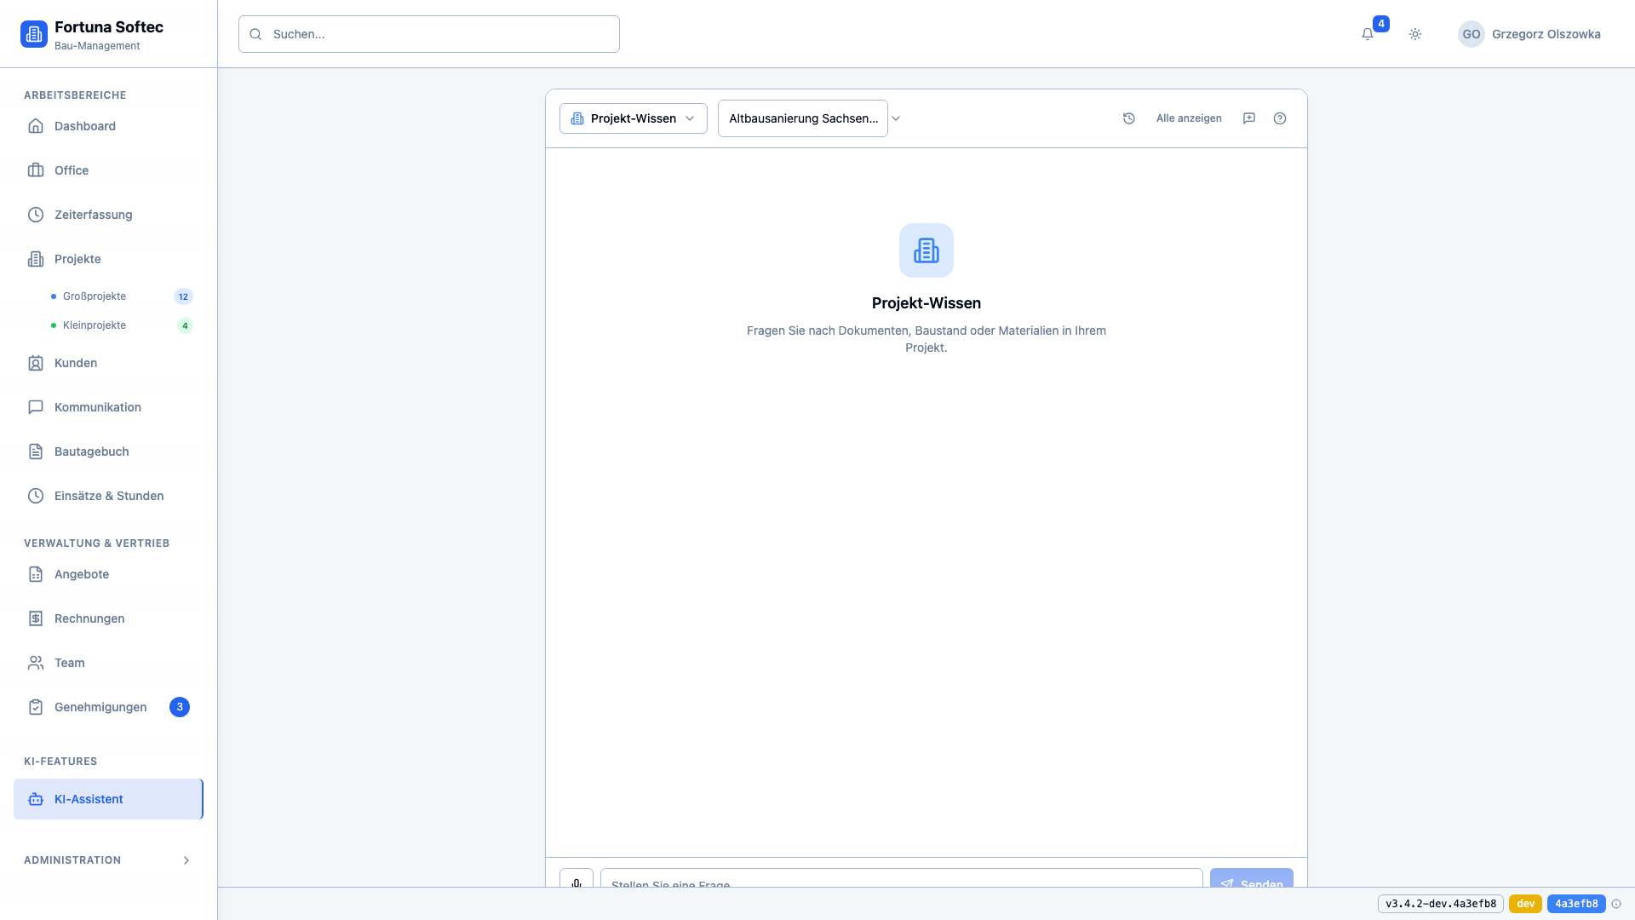This screenshot has height=920, width=1635.
Task: Click the microphone voice input button
Action: 577,880
